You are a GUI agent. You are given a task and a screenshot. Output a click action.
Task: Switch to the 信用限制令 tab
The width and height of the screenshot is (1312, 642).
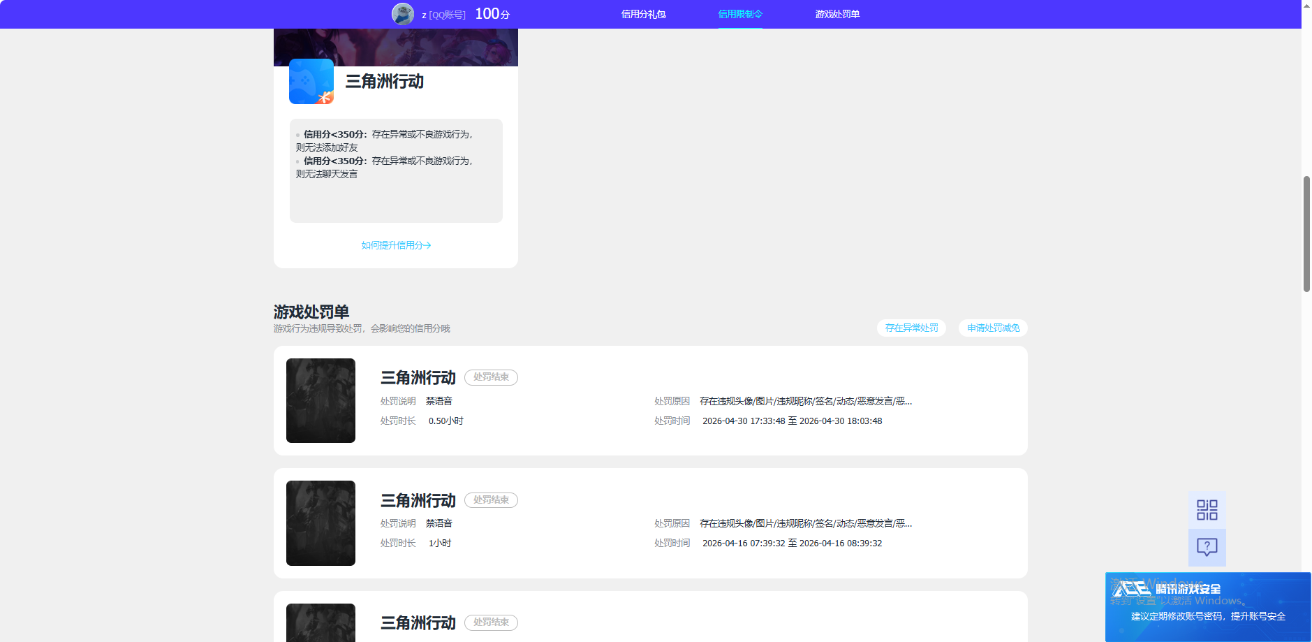[740, 14]
